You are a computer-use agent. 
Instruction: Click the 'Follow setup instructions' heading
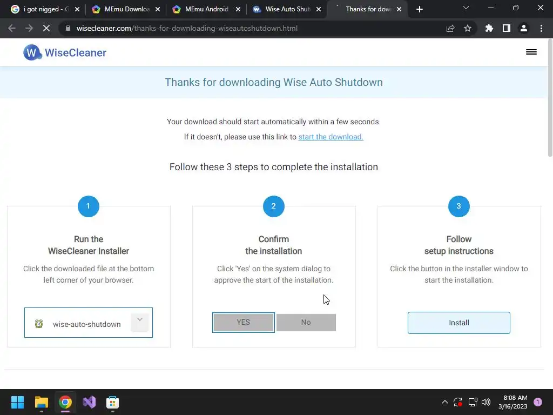(459, 245)
